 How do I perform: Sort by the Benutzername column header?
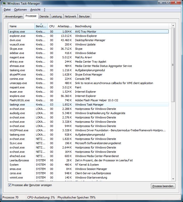pos(41,26)
